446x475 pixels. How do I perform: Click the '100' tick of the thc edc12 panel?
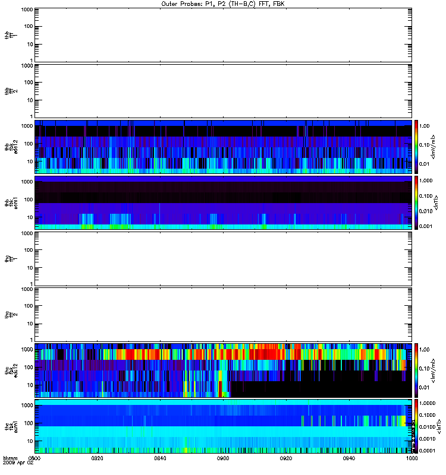point(29,368)
